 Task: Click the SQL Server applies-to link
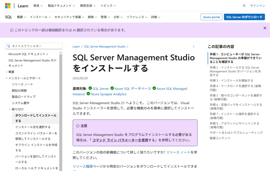point(100,89)
